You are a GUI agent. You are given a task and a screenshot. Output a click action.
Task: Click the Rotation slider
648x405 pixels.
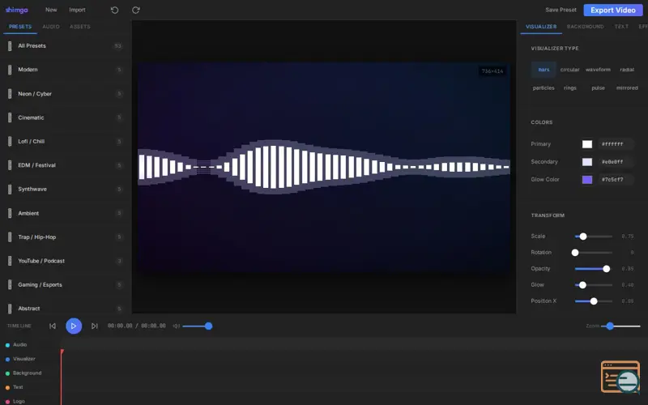tap(594, 253)
